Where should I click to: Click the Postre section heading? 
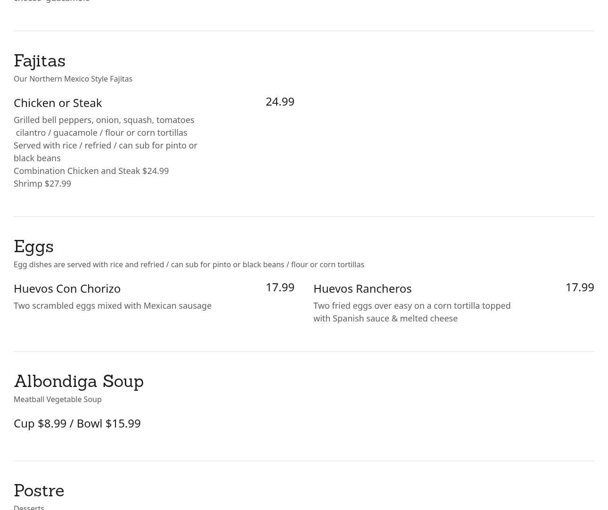[x=39, y=491]
